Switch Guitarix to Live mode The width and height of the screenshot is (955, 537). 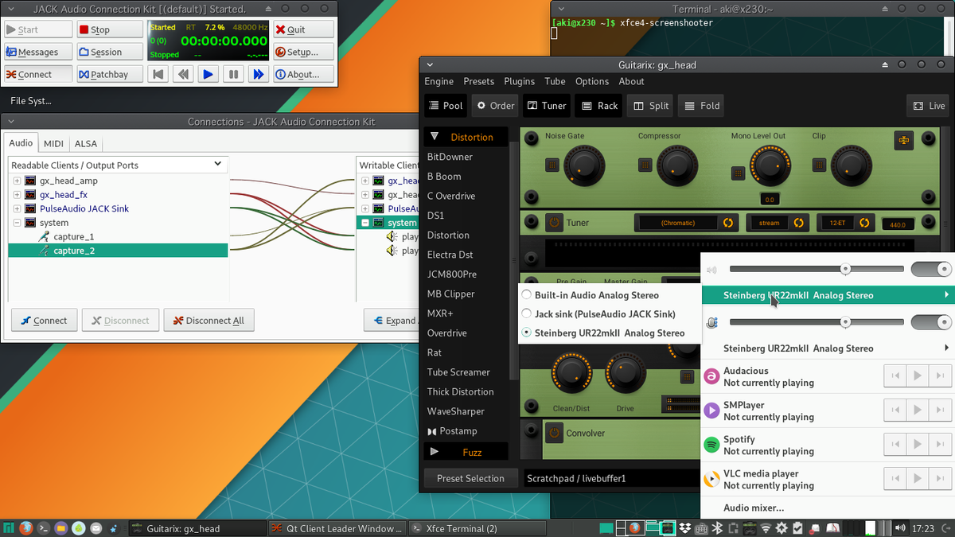(x=929, y=105)
